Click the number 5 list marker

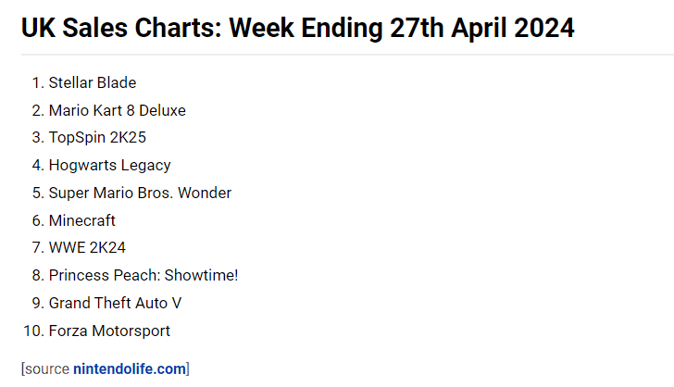pos(37,193)
